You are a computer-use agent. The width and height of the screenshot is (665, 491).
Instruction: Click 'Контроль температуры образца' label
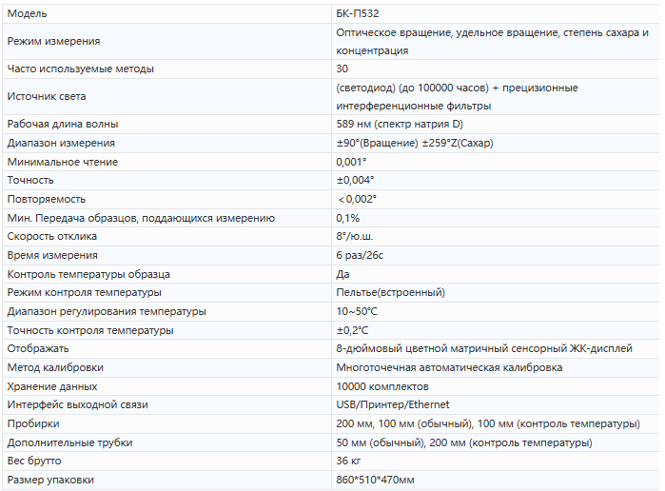click(88, 274)
